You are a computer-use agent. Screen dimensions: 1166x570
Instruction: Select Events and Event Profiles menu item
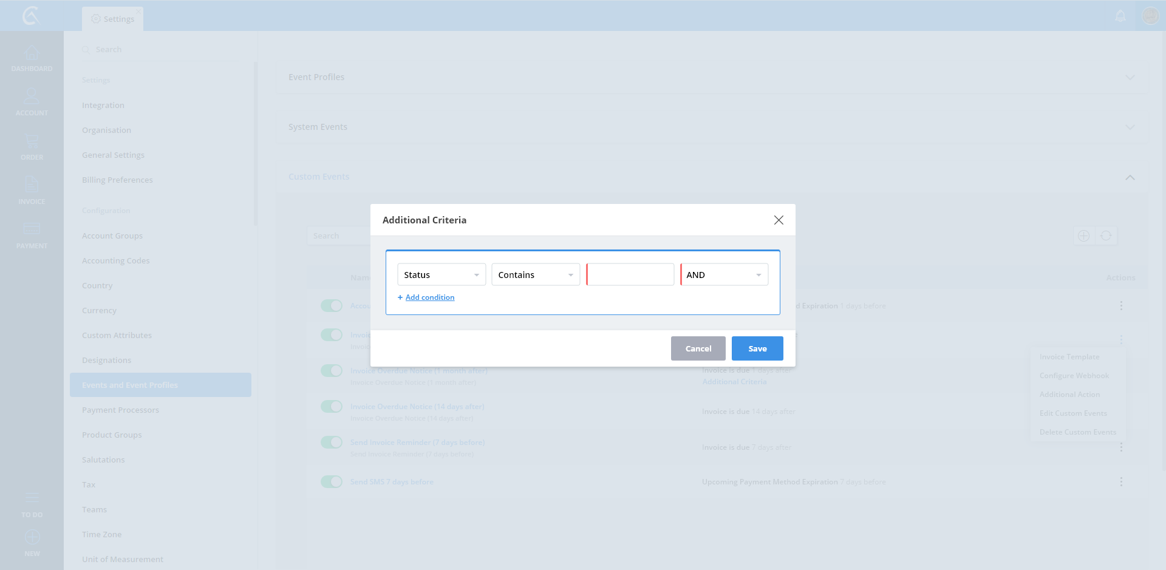[160, 385]
